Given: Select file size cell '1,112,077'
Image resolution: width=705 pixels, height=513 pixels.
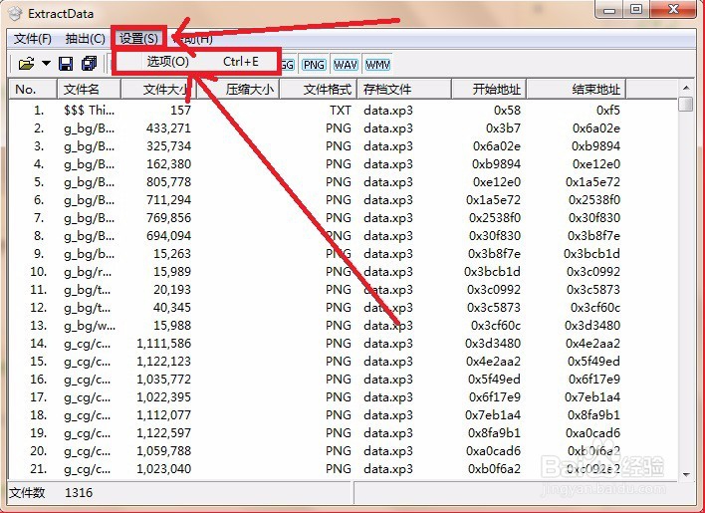Looking at the screenshot, I should [164, 415].
